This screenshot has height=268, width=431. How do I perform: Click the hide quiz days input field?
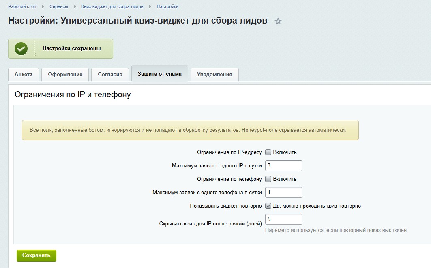pos(284,219)
